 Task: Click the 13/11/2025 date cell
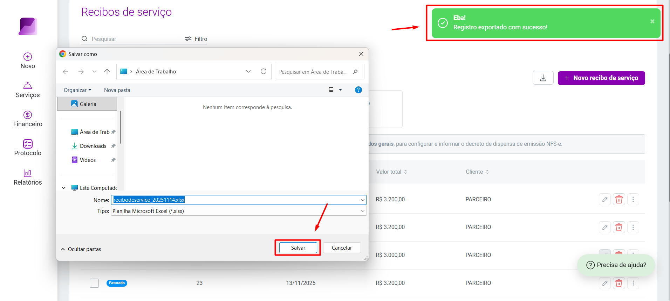coord(301,283)
